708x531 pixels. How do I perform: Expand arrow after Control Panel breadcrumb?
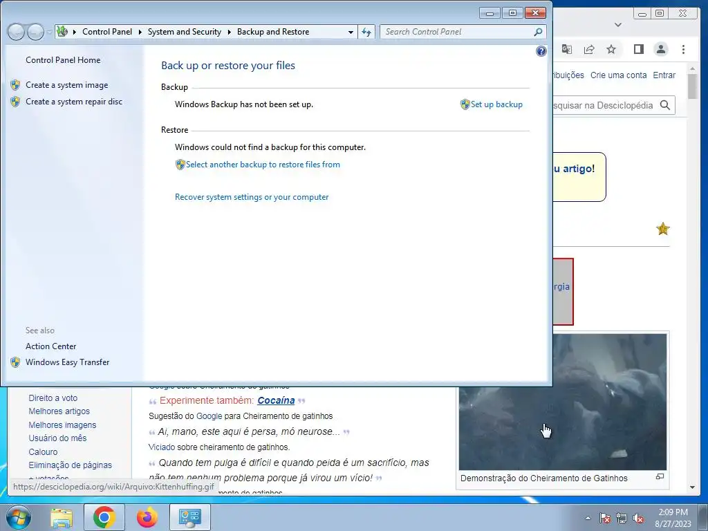point(140,32)
